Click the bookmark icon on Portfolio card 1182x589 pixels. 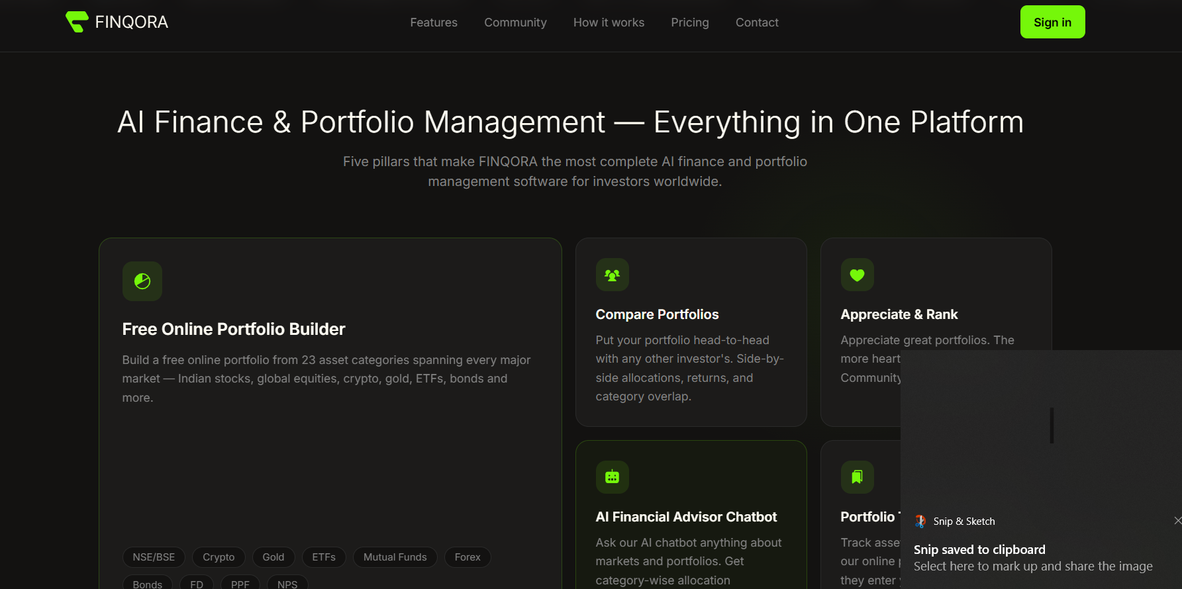(858, 477)
